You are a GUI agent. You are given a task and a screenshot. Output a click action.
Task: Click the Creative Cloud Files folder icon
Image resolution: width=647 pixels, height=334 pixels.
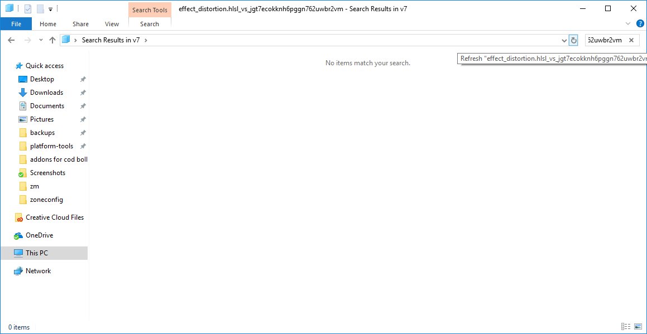click(18, 217)
